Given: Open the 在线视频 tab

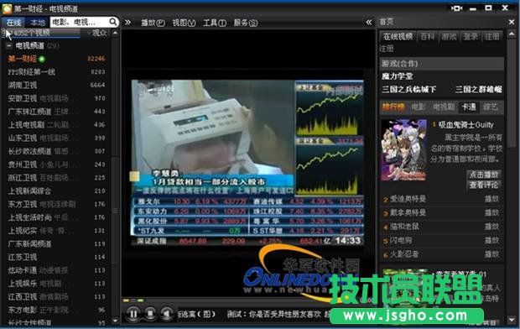Looking at the screenshot, I should tap(398, 36).
